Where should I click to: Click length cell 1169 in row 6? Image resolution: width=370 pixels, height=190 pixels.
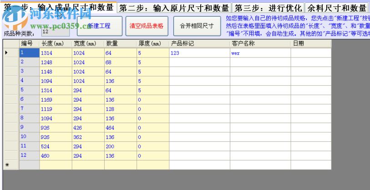[x=56, y=99]
